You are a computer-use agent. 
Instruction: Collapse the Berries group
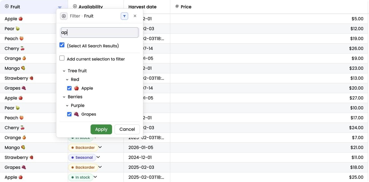pos(64,97)
